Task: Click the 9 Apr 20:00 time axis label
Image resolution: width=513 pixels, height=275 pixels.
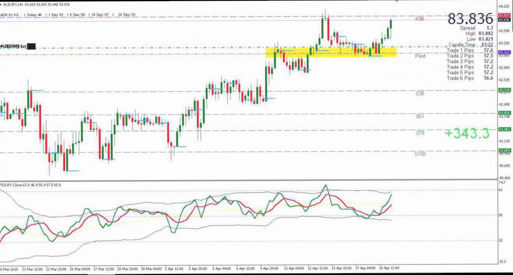Action: pos(270,268)
